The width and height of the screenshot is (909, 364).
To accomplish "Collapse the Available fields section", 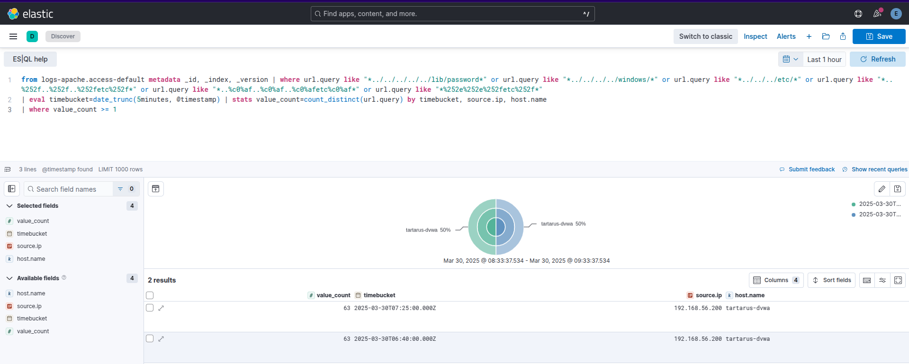I will (x=9, y=278).
